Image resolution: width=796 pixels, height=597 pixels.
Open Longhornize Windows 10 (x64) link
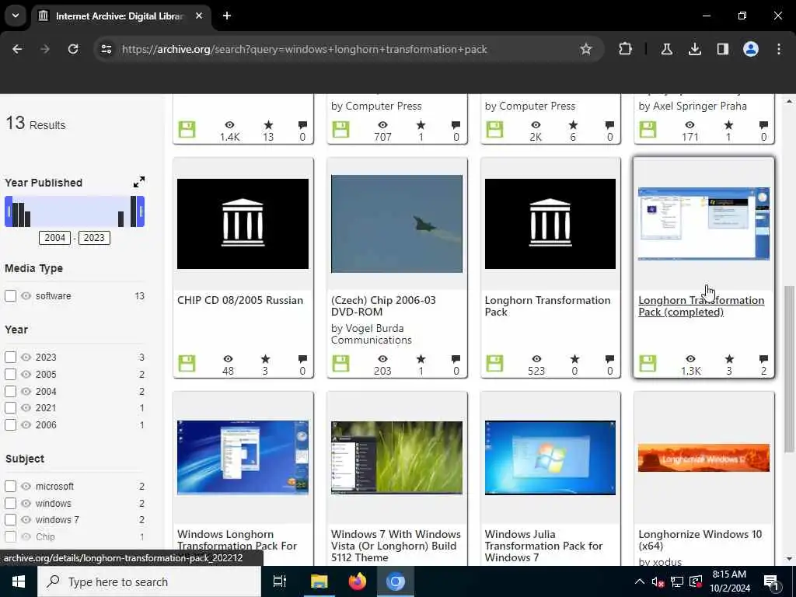[x=700, y=540]
